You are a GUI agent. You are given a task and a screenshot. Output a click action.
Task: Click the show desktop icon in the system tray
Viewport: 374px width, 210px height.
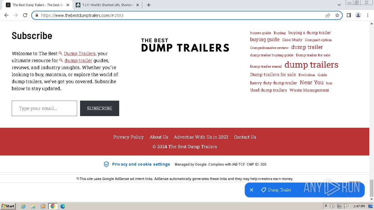pos(370,206)
